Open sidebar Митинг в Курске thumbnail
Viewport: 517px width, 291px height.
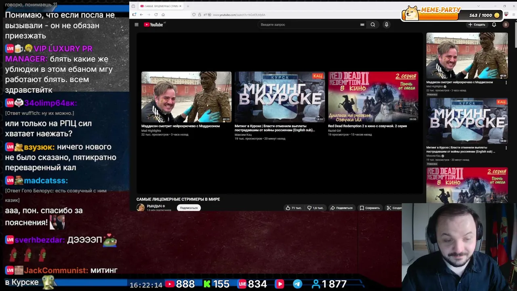(467, 121)
